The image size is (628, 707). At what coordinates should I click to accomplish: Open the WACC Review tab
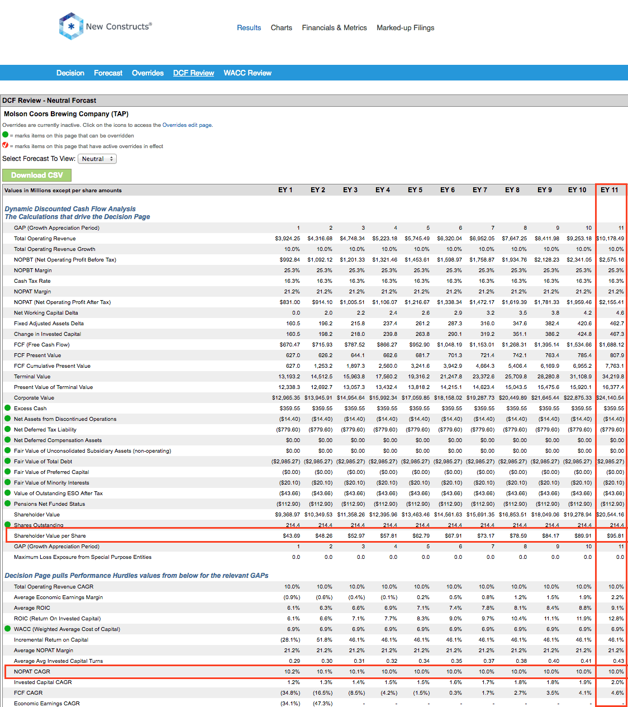[248, 73]
